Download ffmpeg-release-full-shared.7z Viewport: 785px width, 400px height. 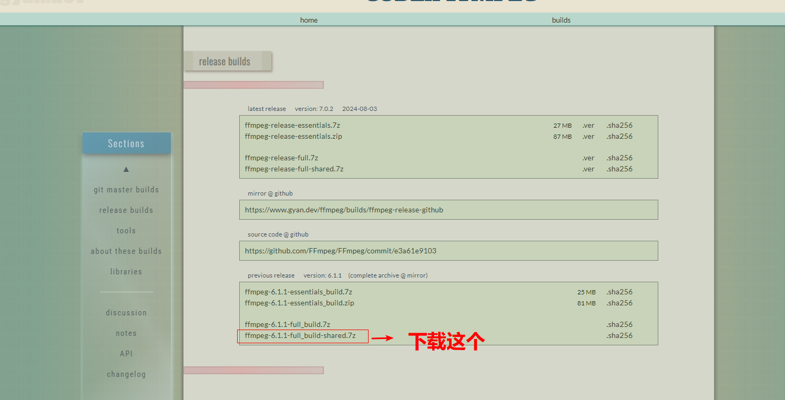[x=294, y=169]
